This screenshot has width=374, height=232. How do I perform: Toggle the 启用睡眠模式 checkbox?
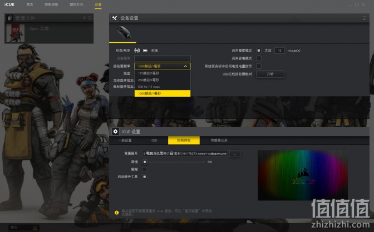(259, 51)
